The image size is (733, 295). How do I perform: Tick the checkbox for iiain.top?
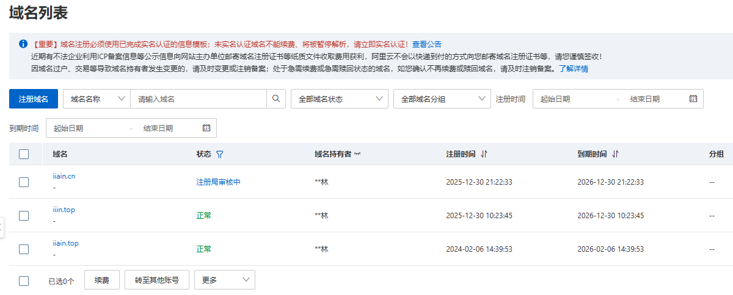coord(24,249)
